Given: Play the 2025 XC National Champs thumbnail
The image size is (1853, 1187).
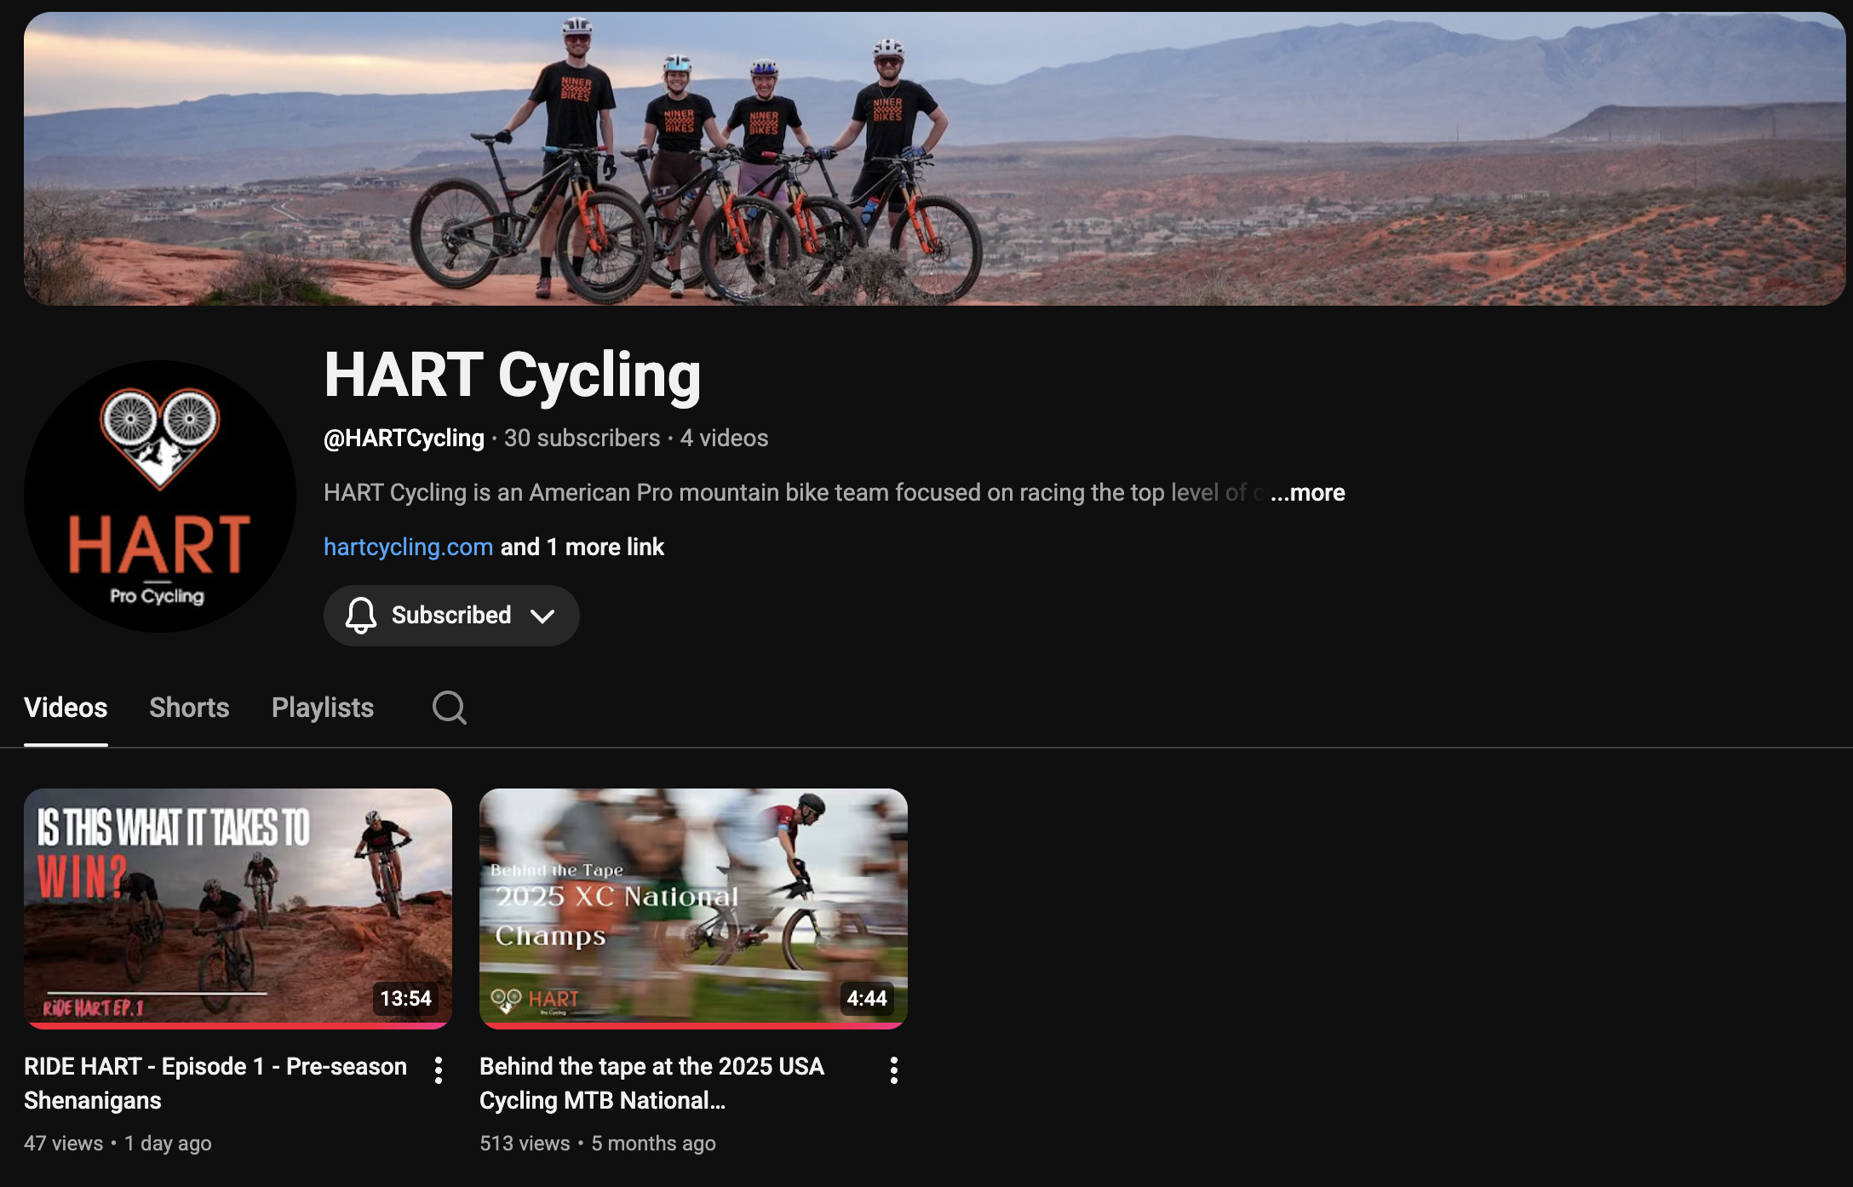Looking at the screenshot, I should click(693, 905).
